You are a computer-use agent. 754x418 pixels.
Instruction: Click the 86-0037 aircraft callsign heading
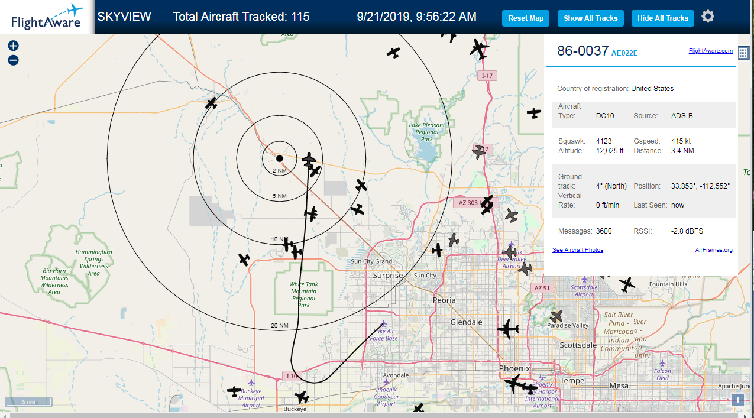point(583,51)
